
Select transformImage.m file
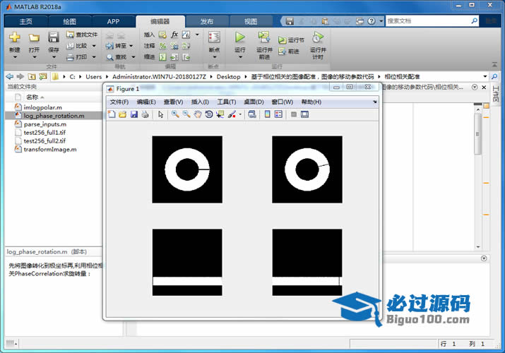point(50,149)
